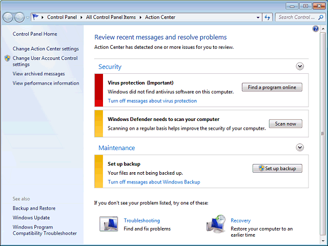Image resolution: width=328 pixels, height=246 pixels.
Task: Open View archived messages
Action: (39, 74)
